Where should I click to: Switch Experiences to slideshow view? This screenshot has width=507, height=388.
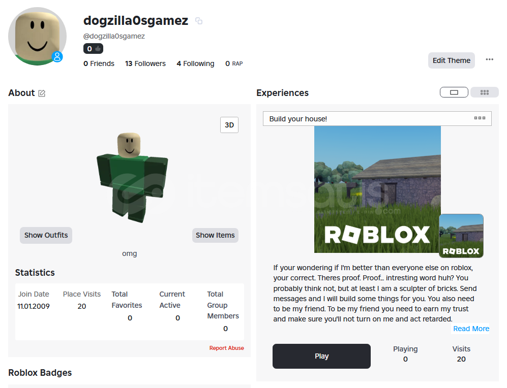click(x=454, y=92)
